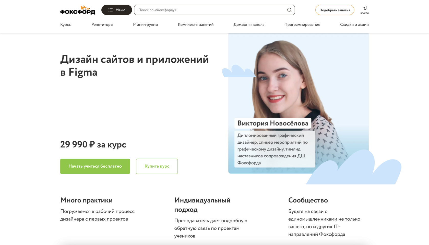Focus the «Поиск по Фоксфорду» search field

click(x=214, y=10)
